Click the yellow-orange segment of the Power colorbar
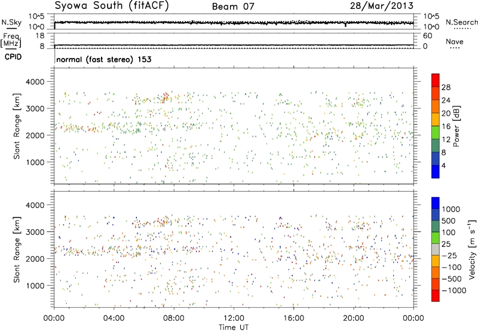Viewport: 478px width, 331px height. coord(436,119)
